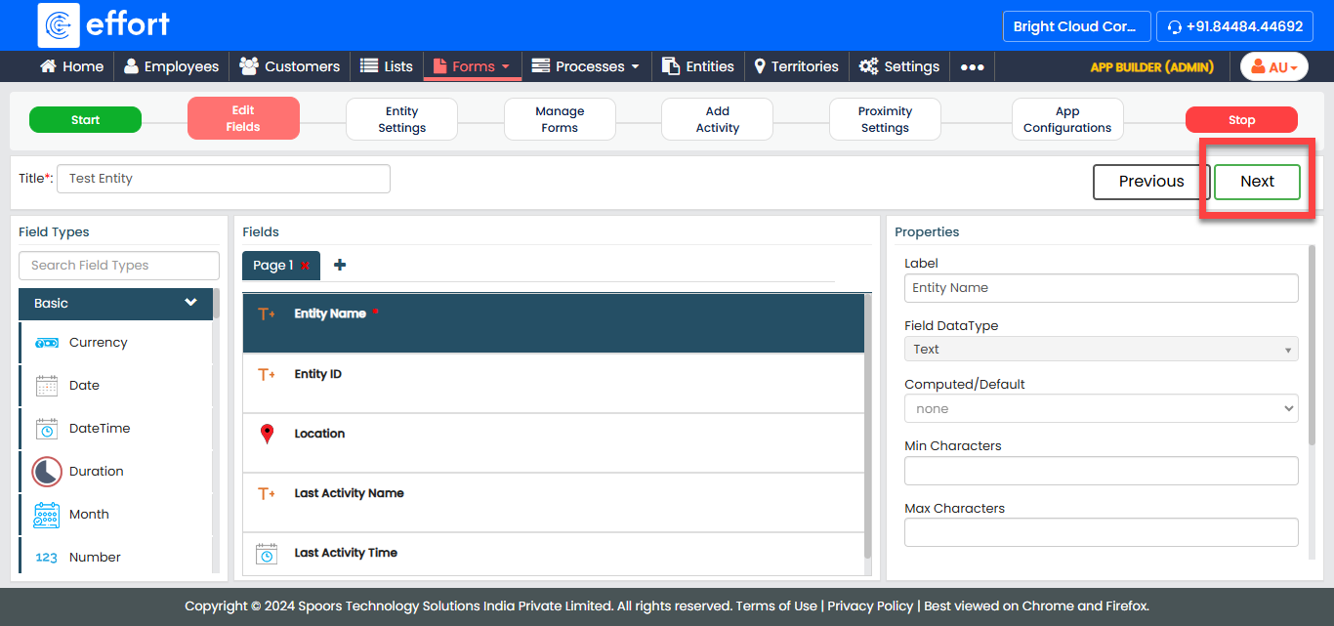
Task: Select the Duration pie clock icon
Action: tap(46, 472)
